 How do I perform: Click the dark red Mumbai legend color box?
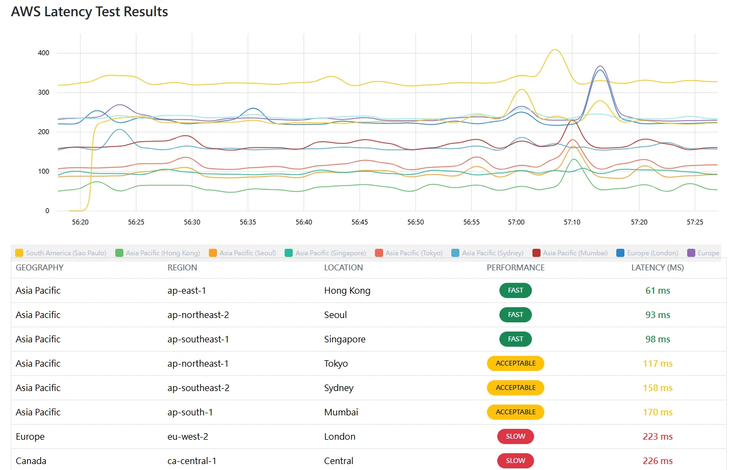[x=536, y=253]
